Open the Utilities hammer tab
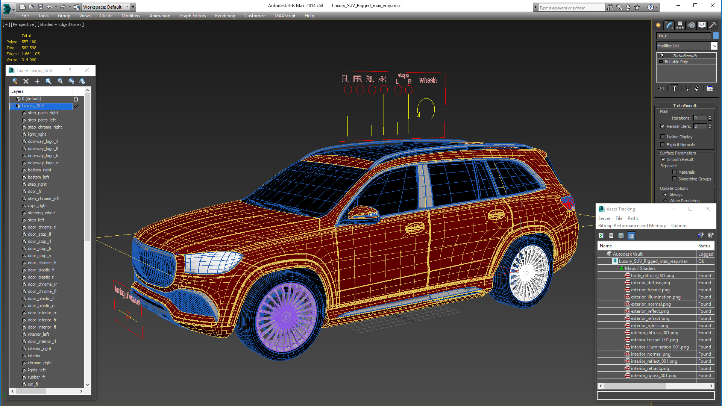 click(x=713, y=25)
